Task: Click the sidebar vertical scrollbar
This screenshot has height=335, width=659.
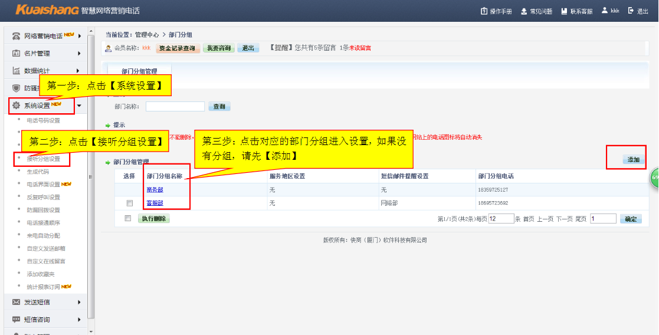Action: point(90,177)
